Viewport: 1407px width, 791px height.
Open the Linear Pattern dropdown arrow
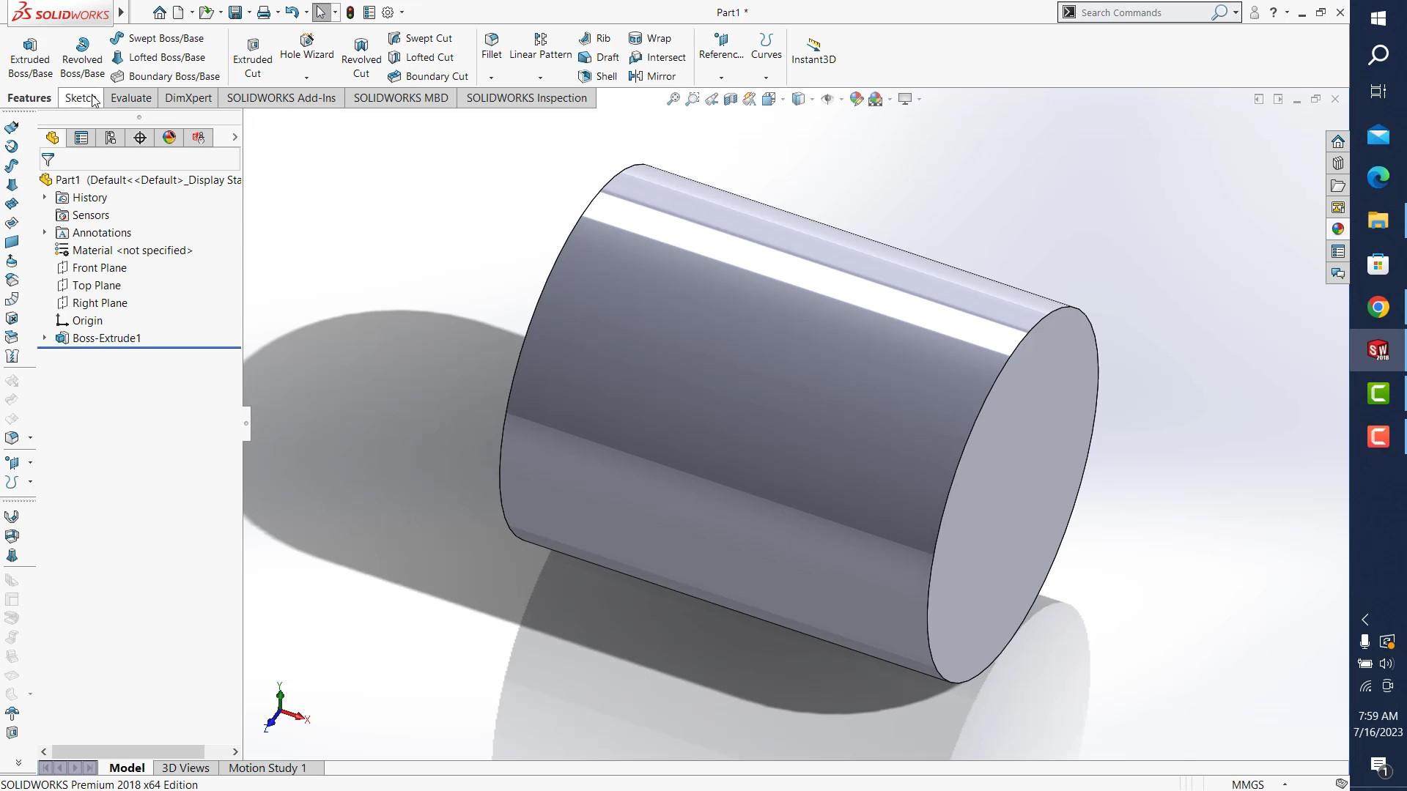click(540, 77)
